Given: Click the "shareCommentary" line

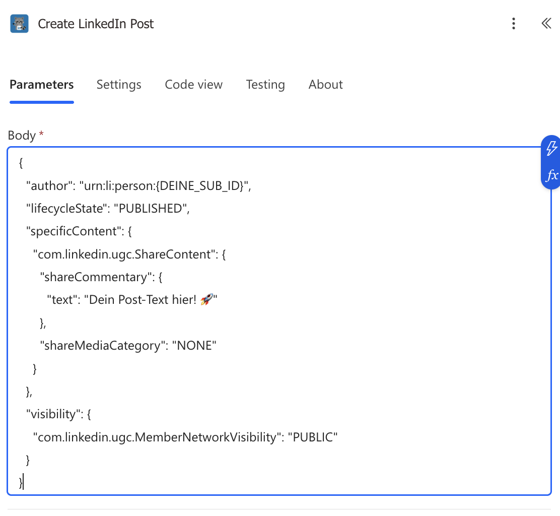Looking at the screenshot, I should tap(101, 277).
